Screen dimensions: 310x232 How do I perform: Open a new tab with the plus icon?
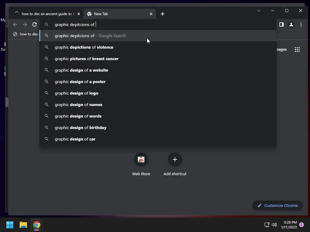click(163, 14)
